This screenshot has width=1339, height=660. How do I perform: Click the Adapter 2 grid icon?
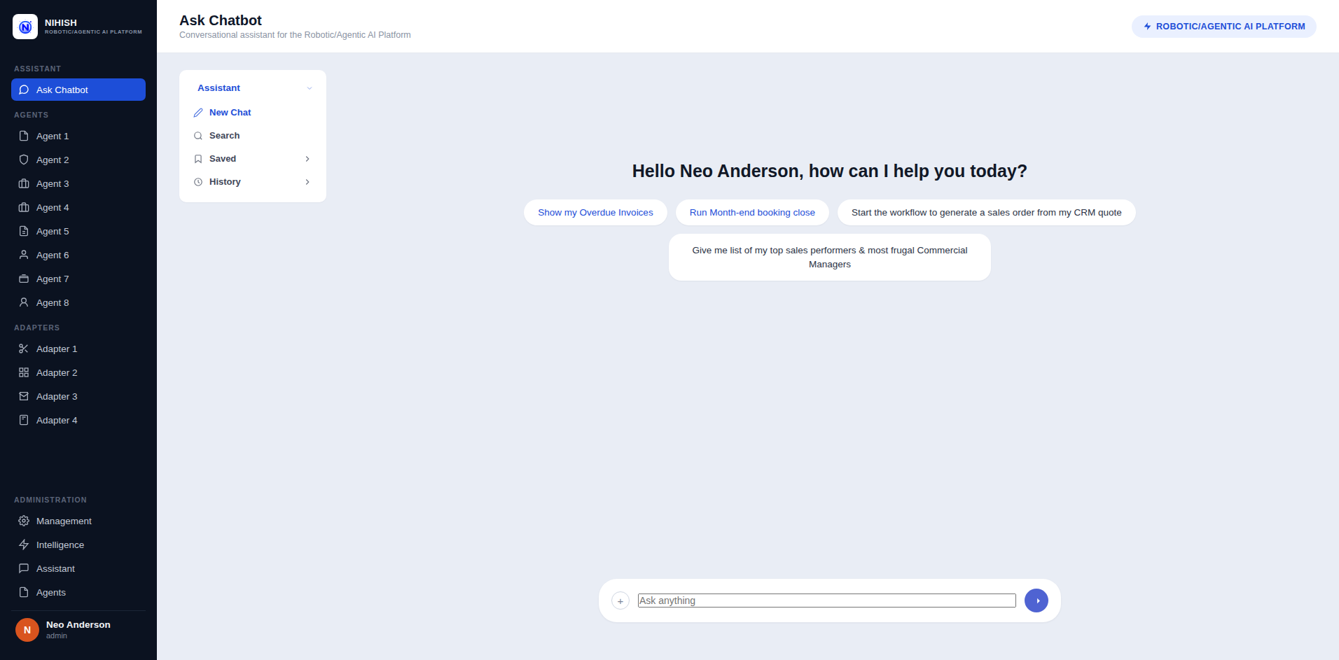[24, 372]
